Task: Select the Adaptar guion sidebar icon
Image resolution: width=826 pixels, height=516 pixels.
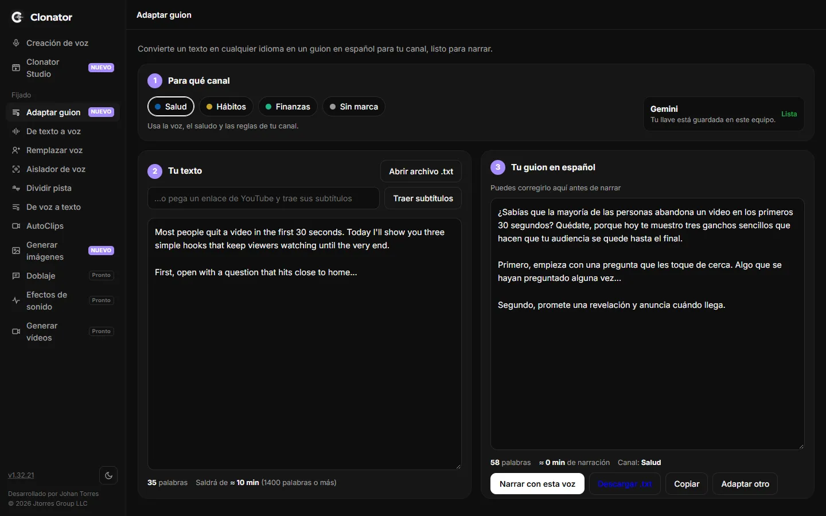Action: coord(16,112)
